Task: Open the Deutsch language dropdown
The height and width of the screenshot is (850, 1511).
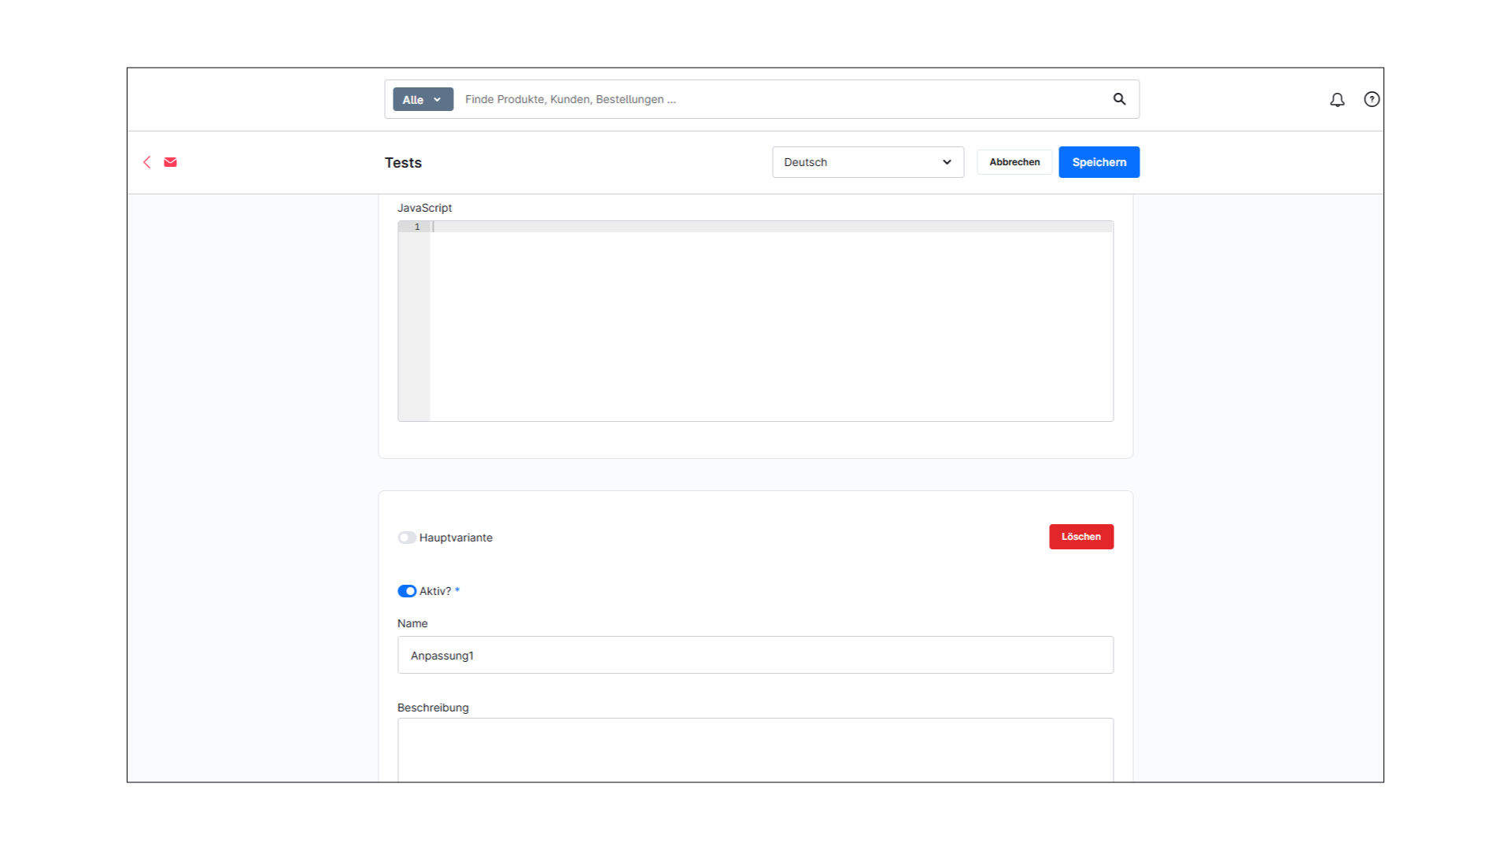Action: [868, 162]
